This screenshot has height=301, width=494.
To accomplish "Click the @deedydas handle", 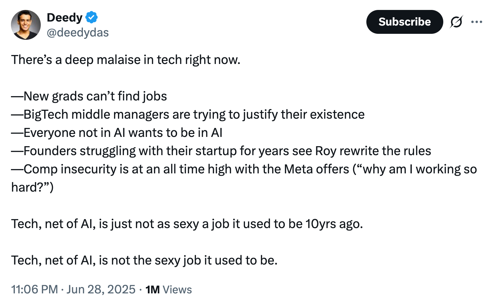I will 78,32.
